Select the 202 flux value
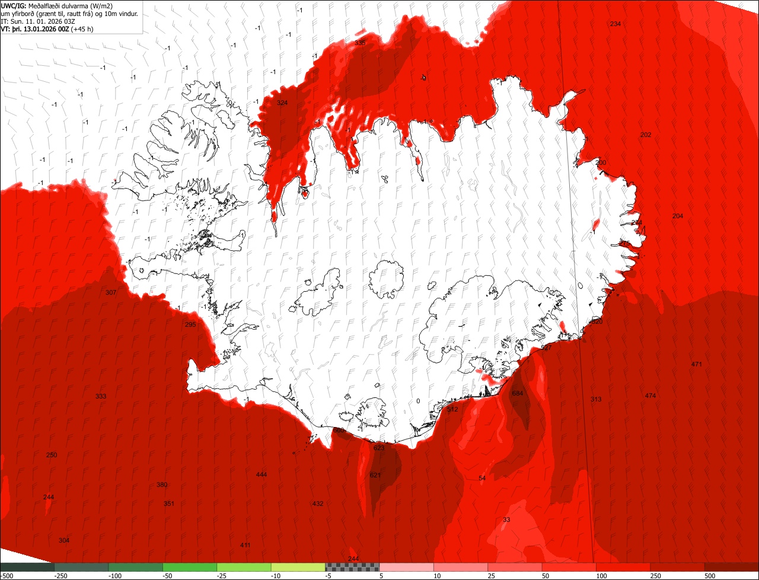The image size is (759, 580). click(x=646, y=135)
